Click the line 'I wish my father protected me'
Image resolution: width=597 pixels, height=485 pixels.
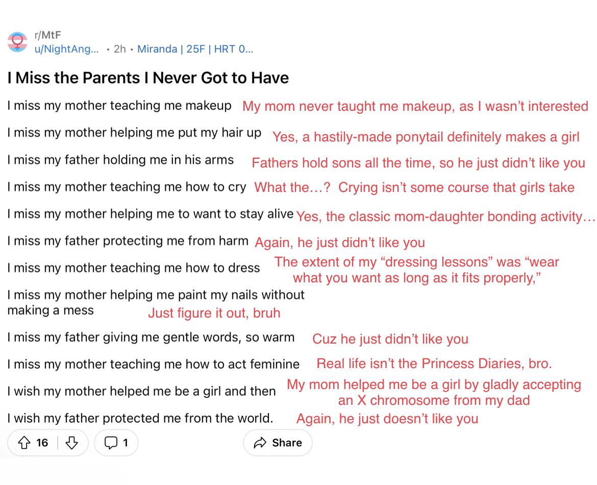[140, 418]
